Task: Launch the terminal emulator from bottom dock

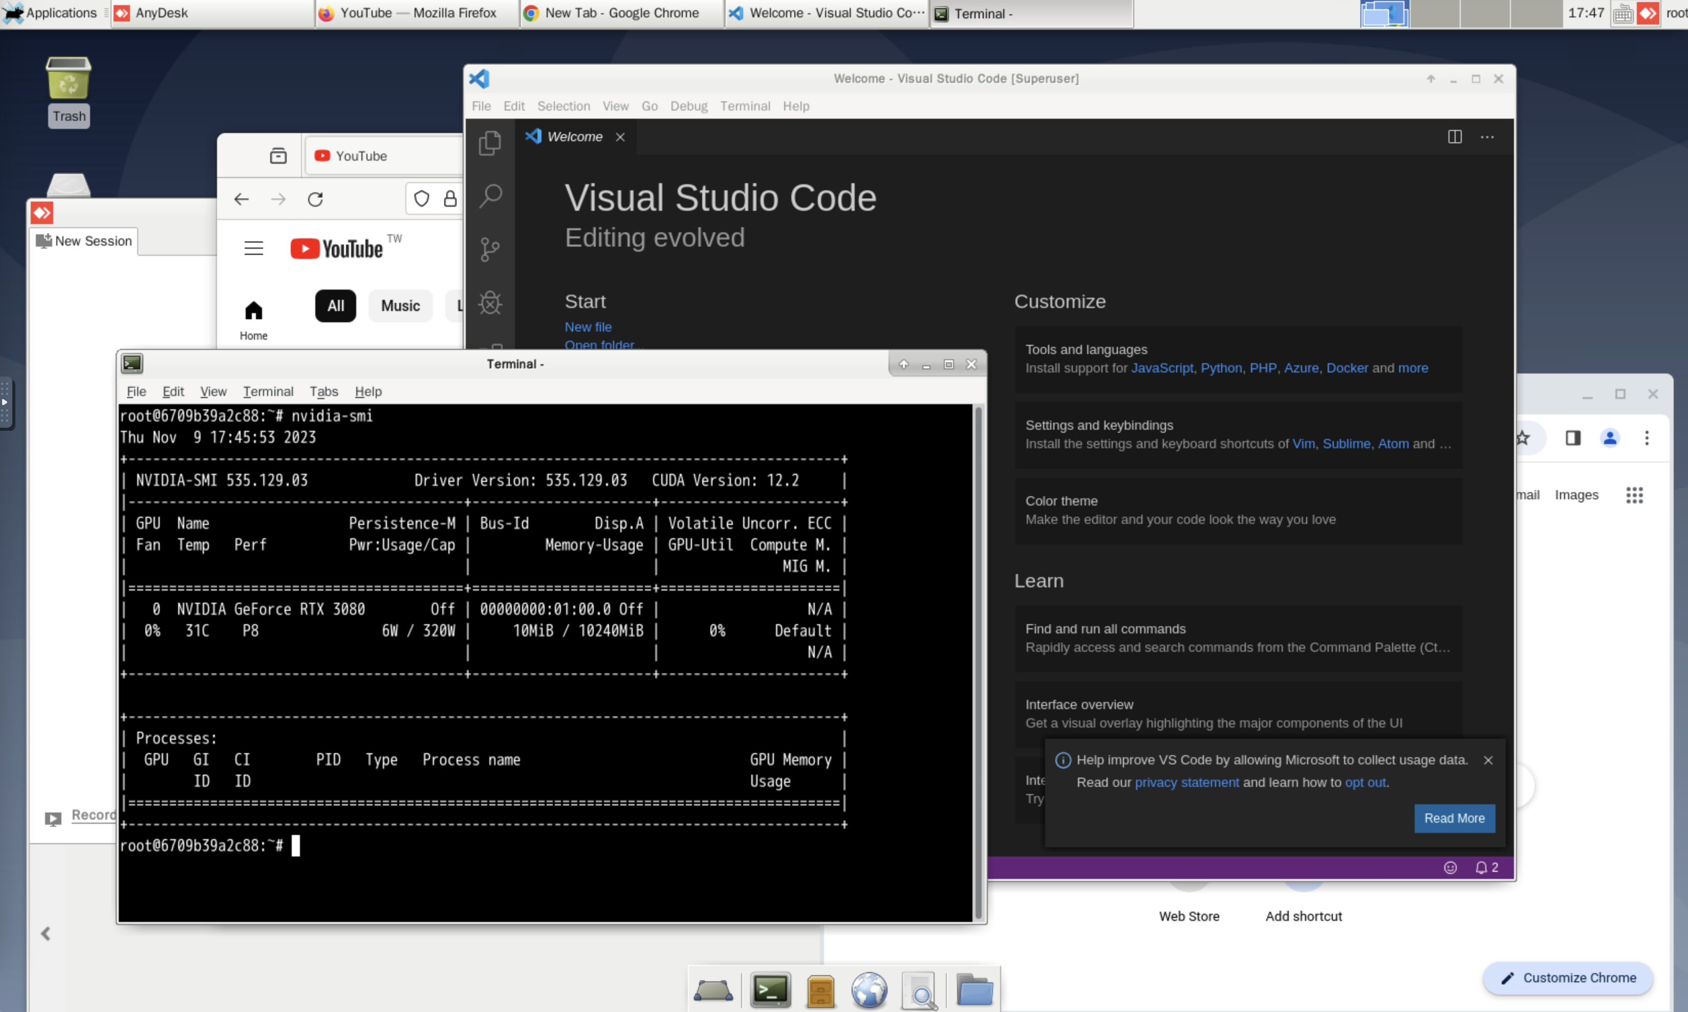Action: [x=770, y=990]
